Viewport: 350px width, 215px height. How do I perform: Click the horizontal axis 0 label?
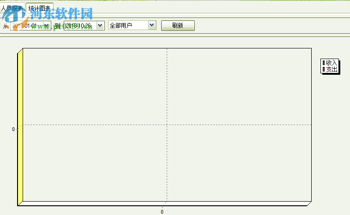tap(162, 212)
